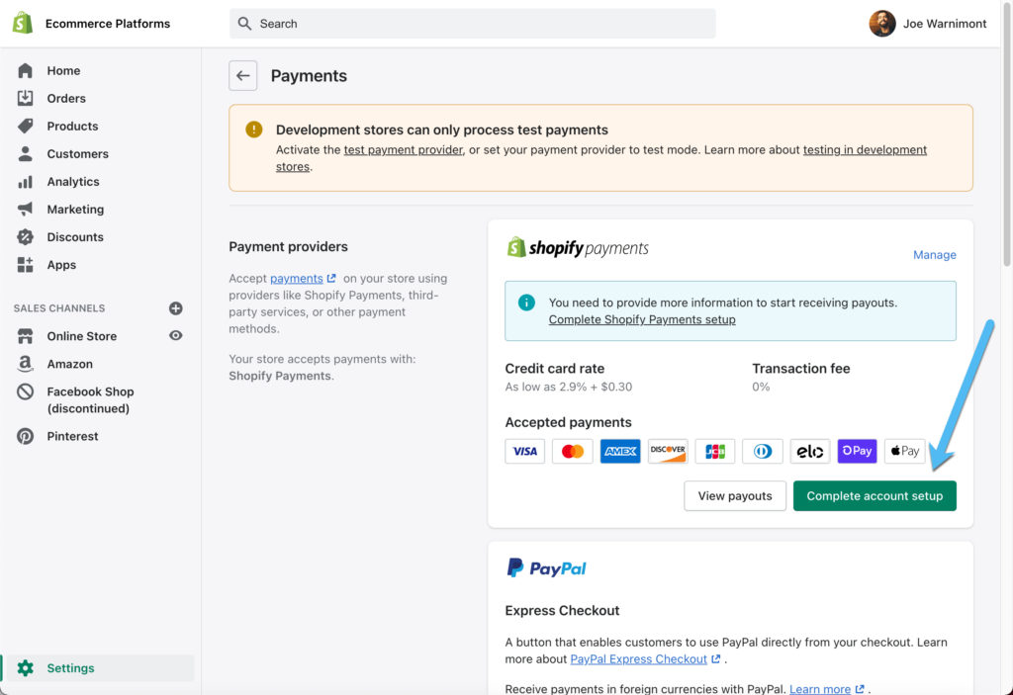Image resolution: width=1013 pixels, height=695 pixels.
Task: Click the 'Transaction fee' heading
Action: coord(801,369)
